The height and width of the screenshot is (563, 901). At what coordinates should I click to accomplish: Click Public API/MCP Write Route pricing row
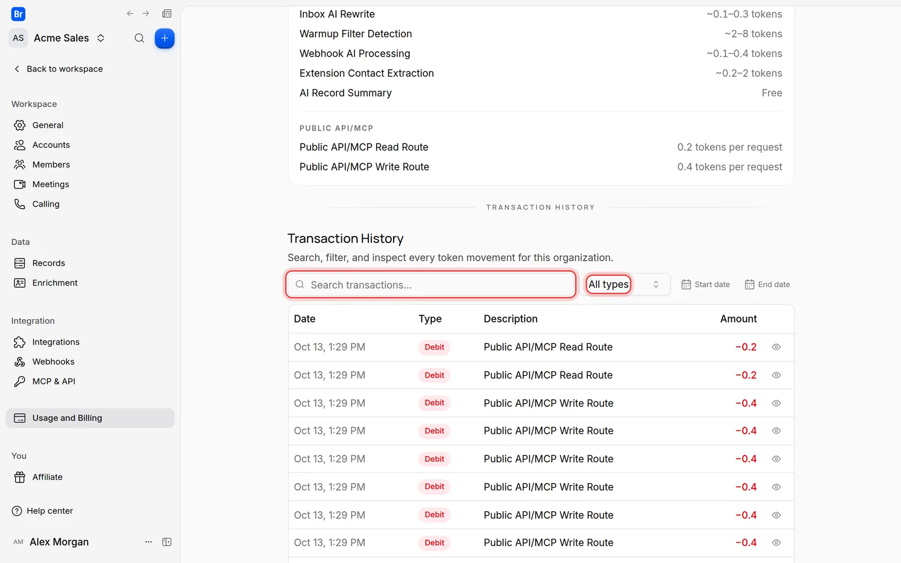pos(541,167)
